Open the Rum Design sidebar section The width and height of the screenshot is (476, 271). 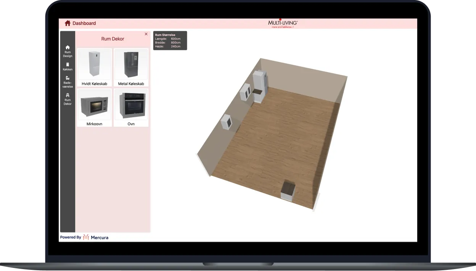pos(67,51)
